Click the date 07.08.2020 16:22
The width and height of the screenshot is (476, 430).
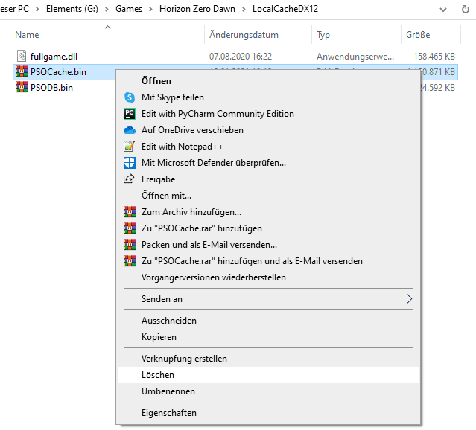point(241,57)
